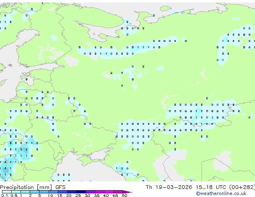Click the 'Th 19-03-2026' date text
Image resolution: width=255 pixels, height=197 pixels.
pyautogui.click(x=169, y=187)
